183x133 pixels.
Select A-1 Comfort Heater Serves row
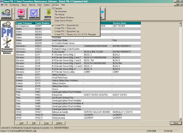[78, 43]
